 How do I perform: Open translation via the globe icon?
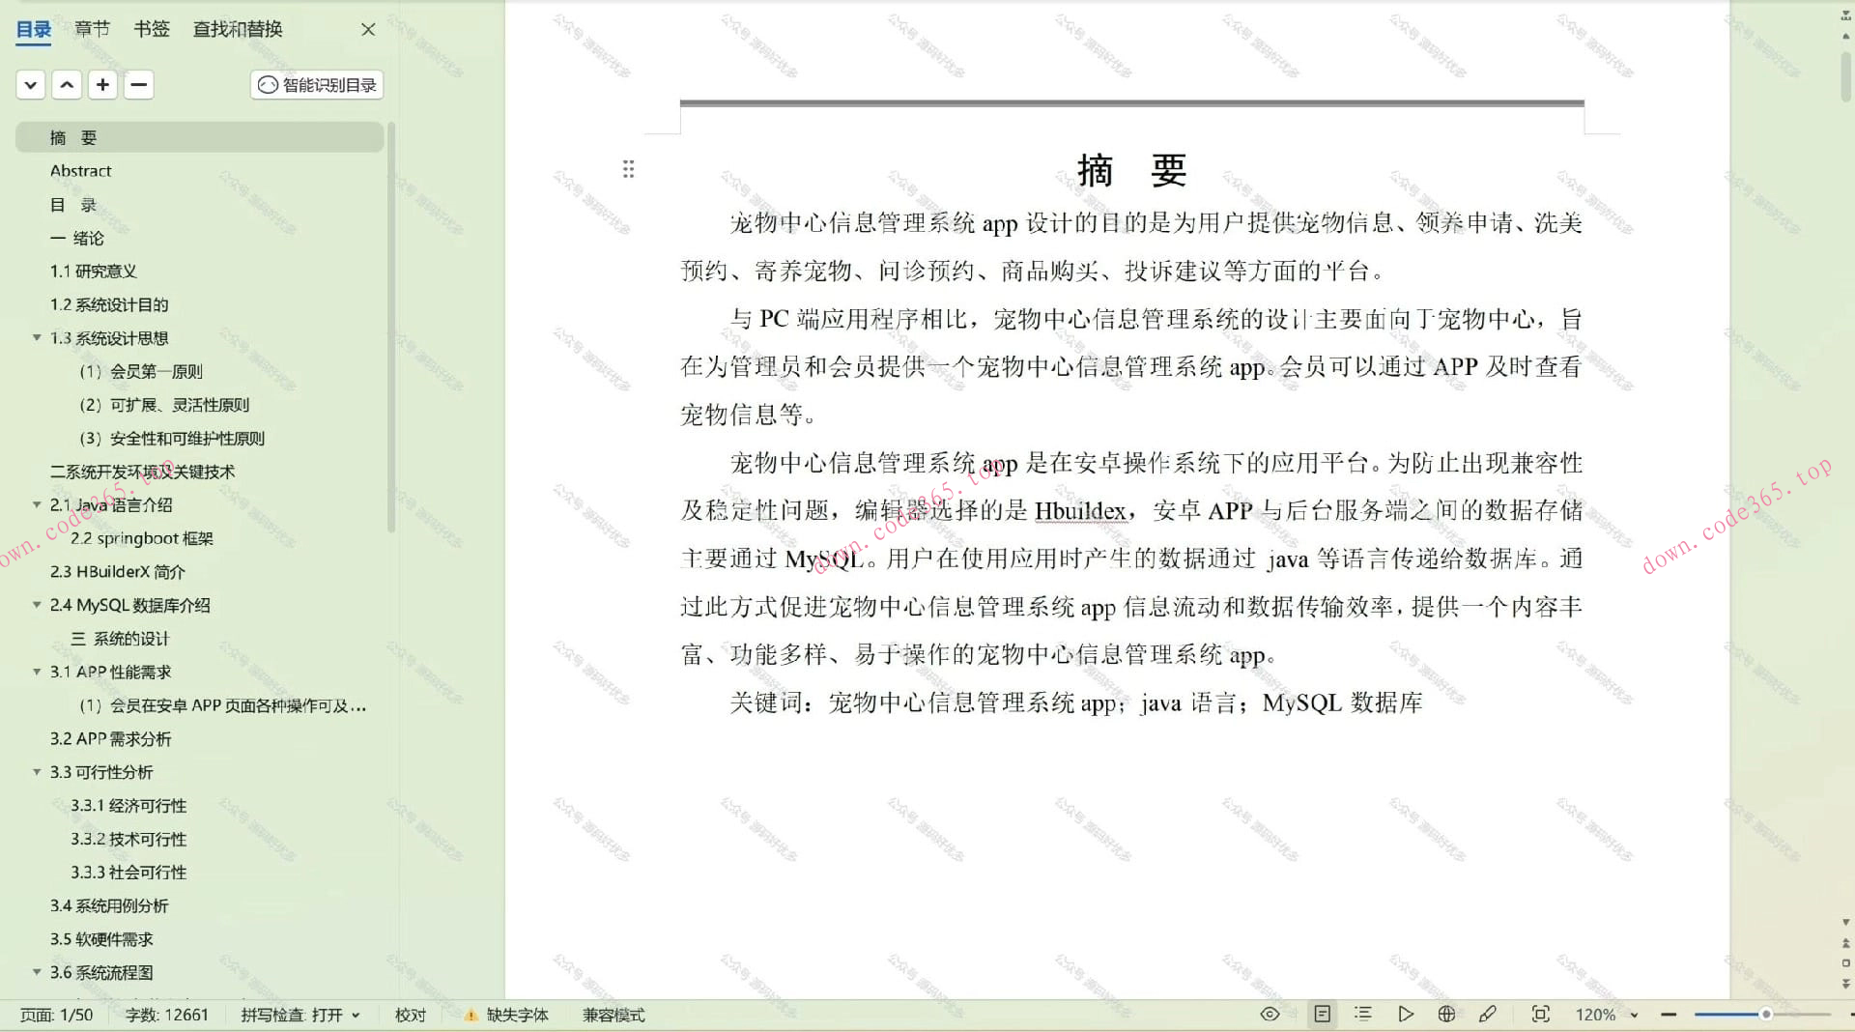pos(1446,1014)
